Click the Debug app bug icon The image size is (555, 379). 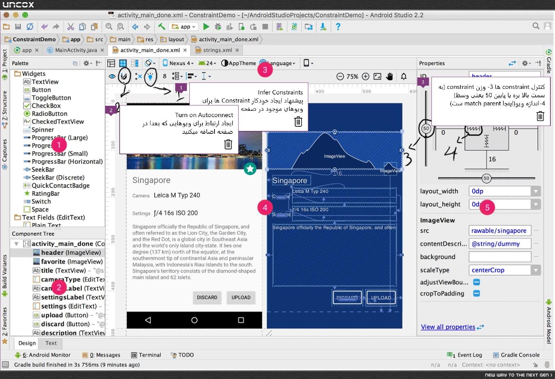(x=218, y=27)
